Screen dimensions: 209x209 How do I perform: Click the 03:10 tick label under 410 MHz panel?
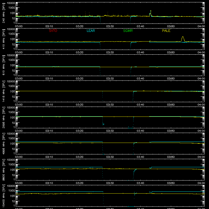49,53
